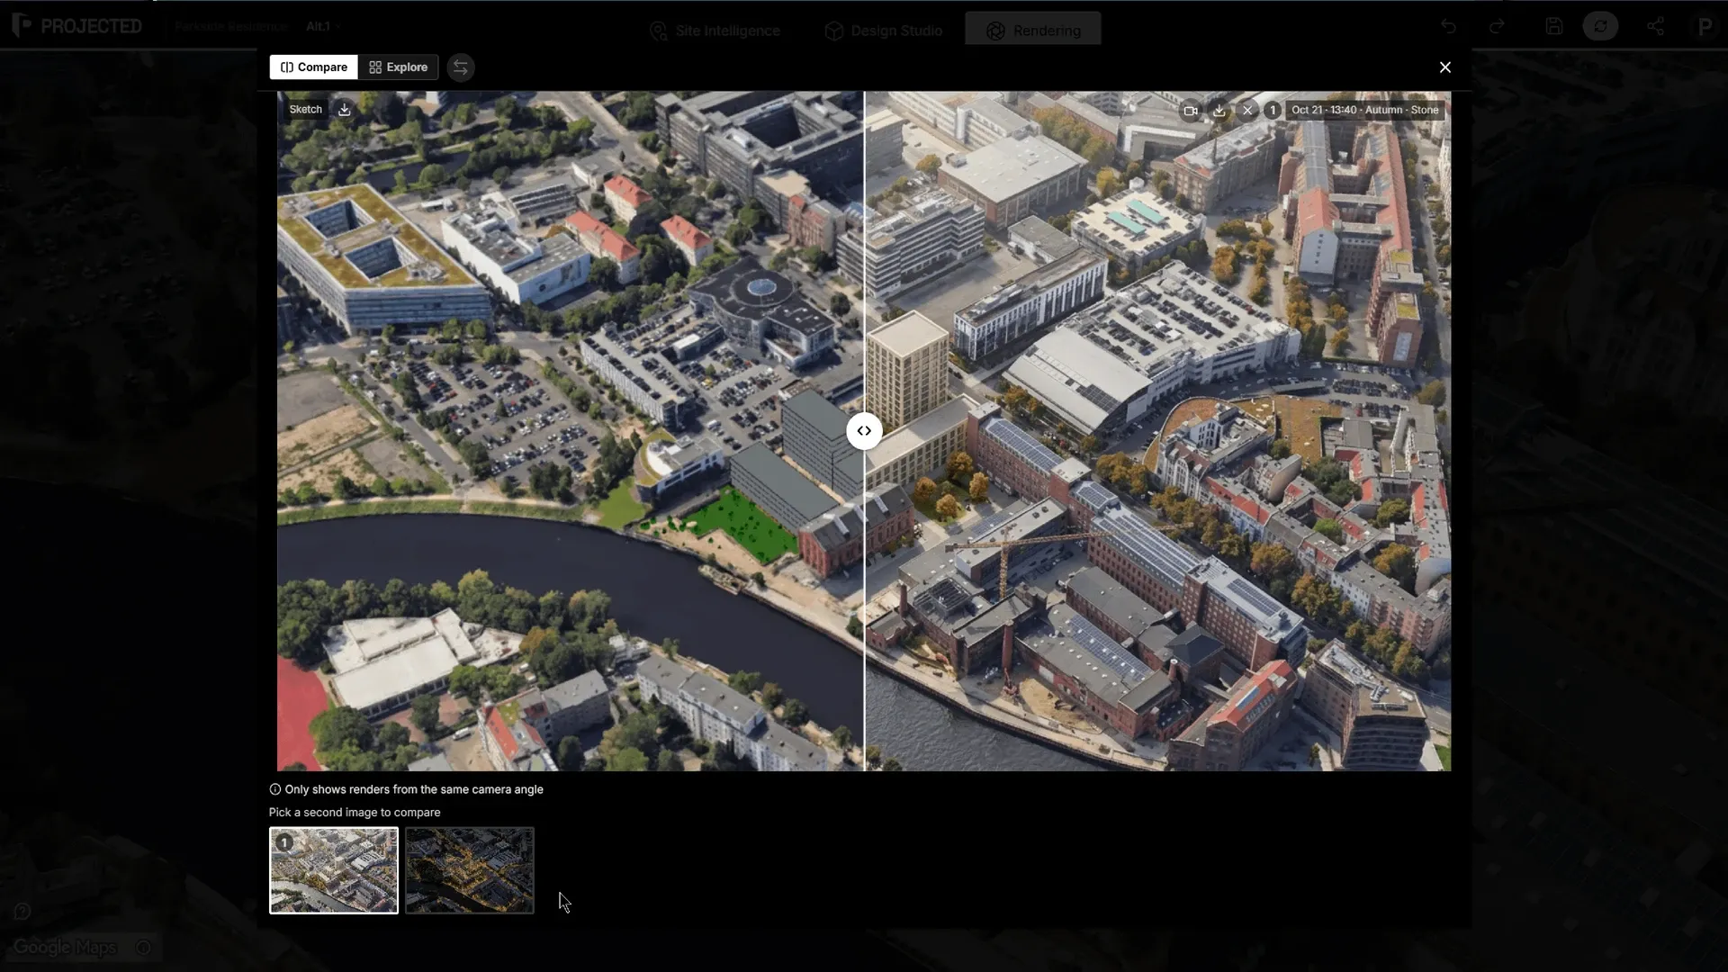The width and height of the screenshot is (1728, 972).
Task: Click the render number 1 badge
Action: [1272, 111]
